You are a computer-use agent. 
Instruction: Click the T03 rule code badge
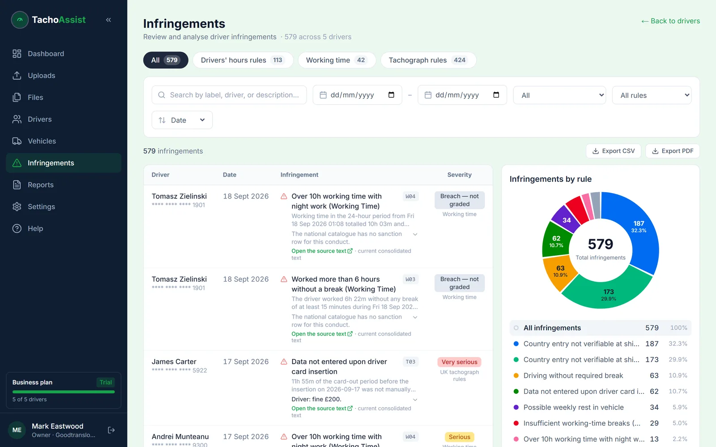(410, 362)
